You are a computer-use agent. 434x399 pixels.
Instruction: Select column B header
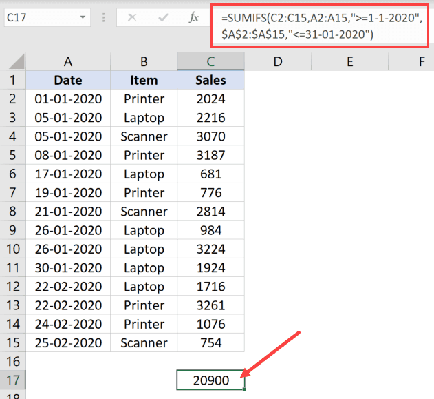(x=144, y=61)
